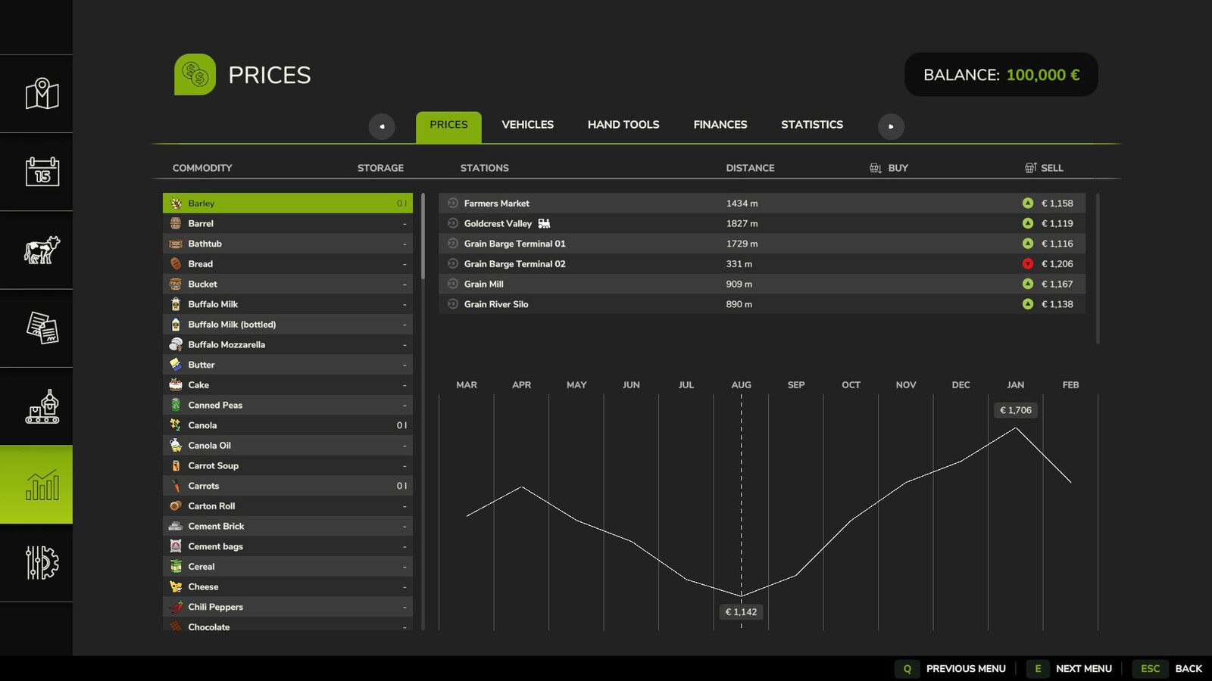Click the Next Menu button
Screen dimensions: 1212x681
1082,669
